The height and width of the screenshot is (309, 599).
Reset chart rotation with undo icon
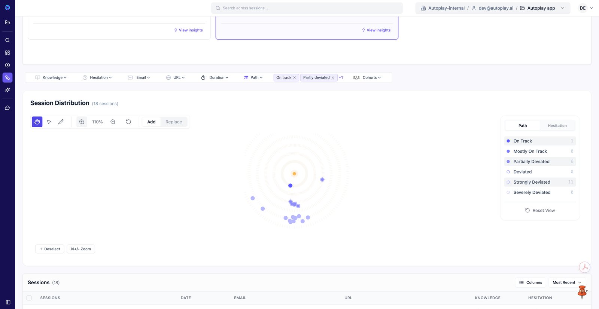point(128,122)
